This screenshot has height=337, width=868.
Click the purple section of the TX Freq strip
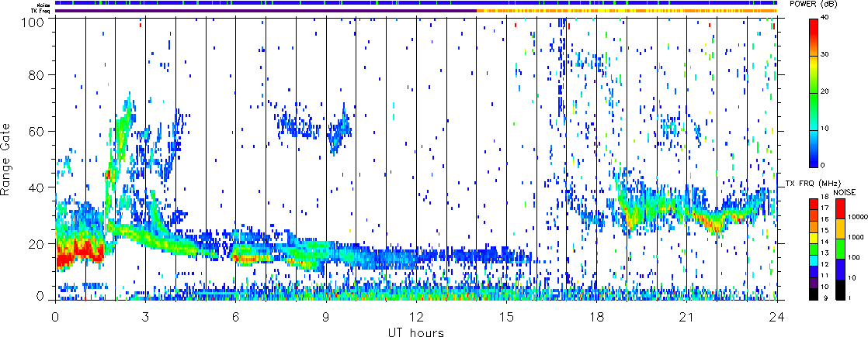(x=266, y=11)
